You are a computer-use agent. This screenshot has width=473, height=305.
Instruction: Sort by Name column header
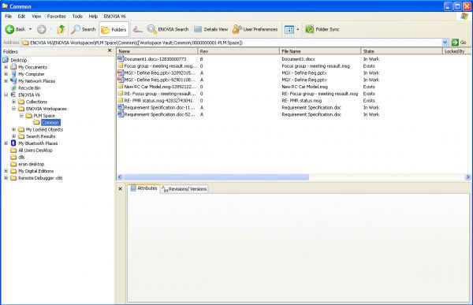(157, 51)
